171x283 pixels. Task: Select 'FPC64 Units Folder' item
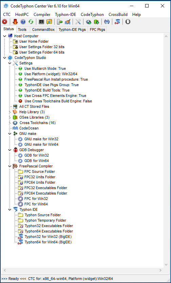pos(40,182)
